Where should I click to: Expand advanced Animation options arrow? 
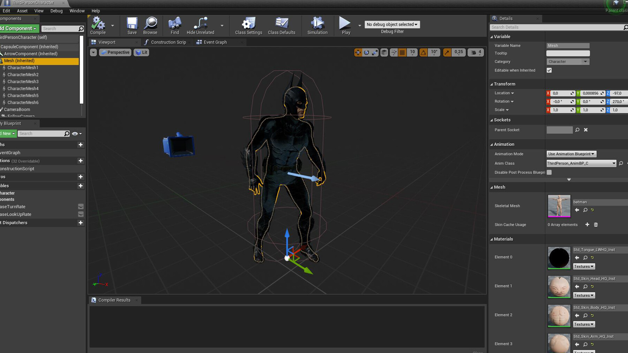click(x=569, y=179)
